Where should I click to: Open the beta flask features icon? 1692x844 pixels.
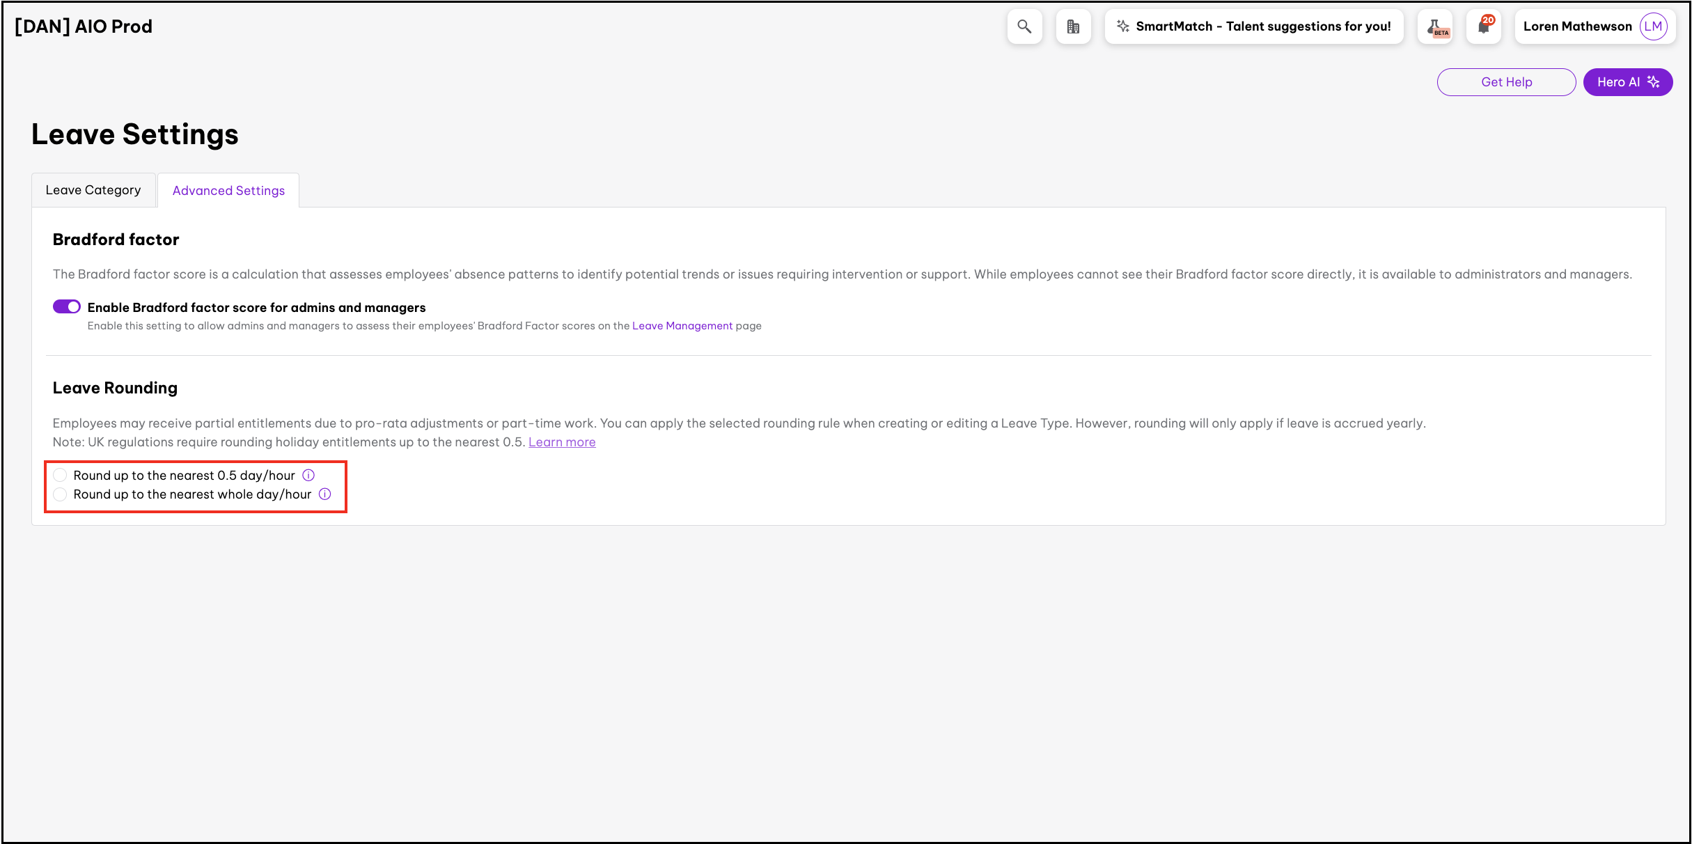[1436, 26]
